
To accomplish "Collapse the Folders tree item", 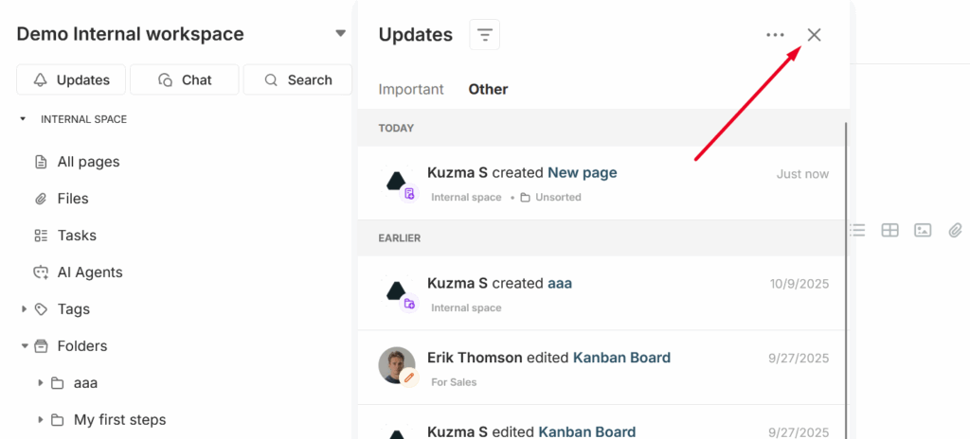I will [25, 346].
